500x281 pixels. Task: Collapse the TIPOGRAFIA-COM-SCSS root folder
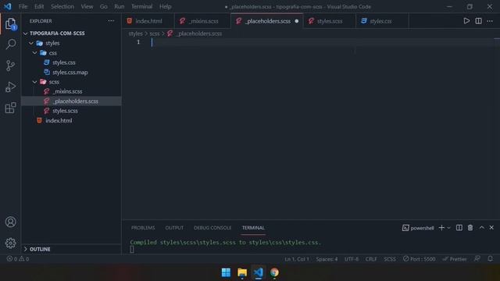pyautogui.click(x=26, y=33)
